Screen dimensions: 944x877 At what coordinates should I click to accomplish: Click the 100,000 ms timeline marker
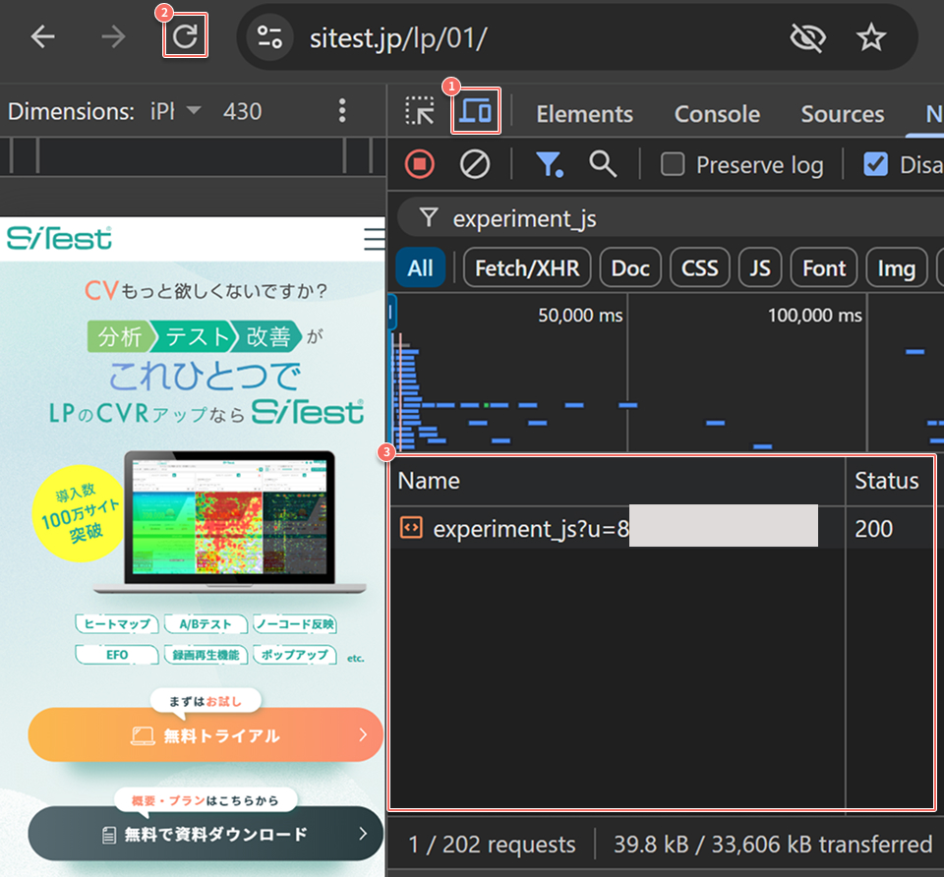click(x=814, y=315)
